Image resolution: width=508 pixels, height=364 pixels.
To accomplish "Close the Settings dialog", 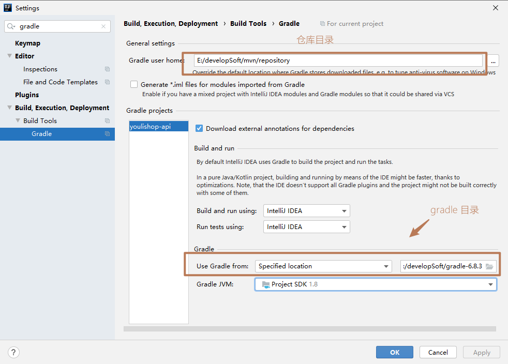I will (496, 8).
